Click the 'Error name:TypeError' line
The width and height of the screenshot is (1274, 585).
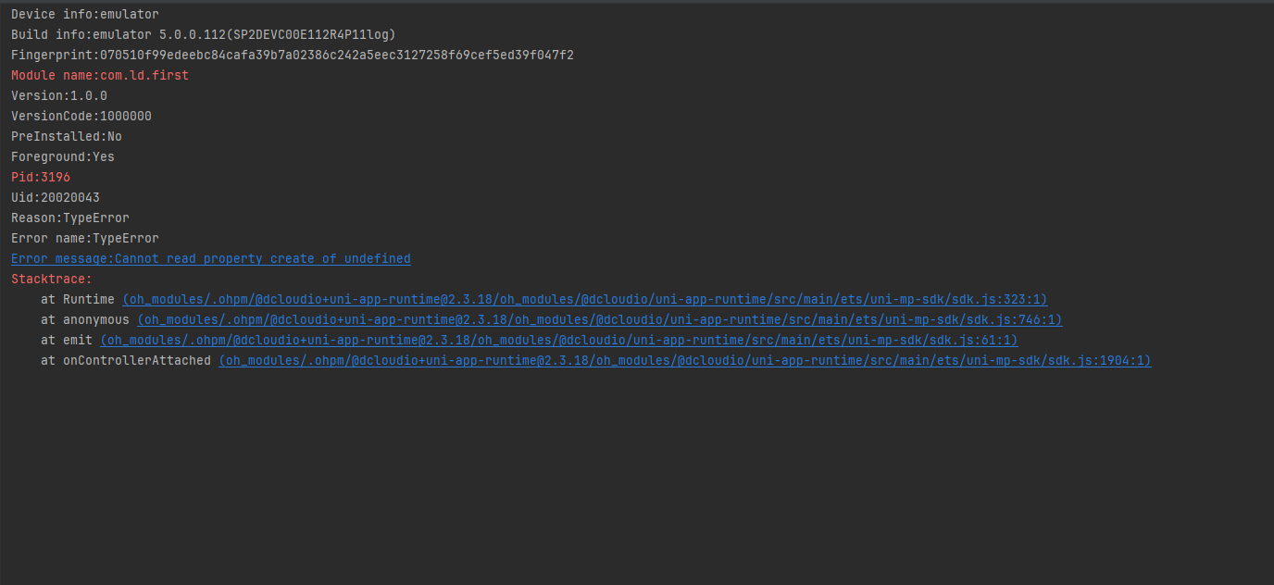point(85,238)
